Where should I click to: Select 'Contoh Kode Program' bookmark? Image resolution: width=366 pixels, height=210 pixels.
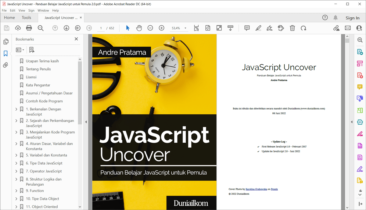(x=44, y=101)
